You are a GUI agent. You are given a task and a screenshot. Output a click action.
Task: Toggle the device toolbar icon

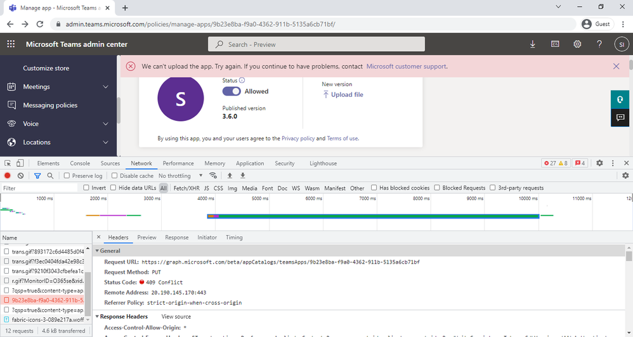(x=20, y=163)
